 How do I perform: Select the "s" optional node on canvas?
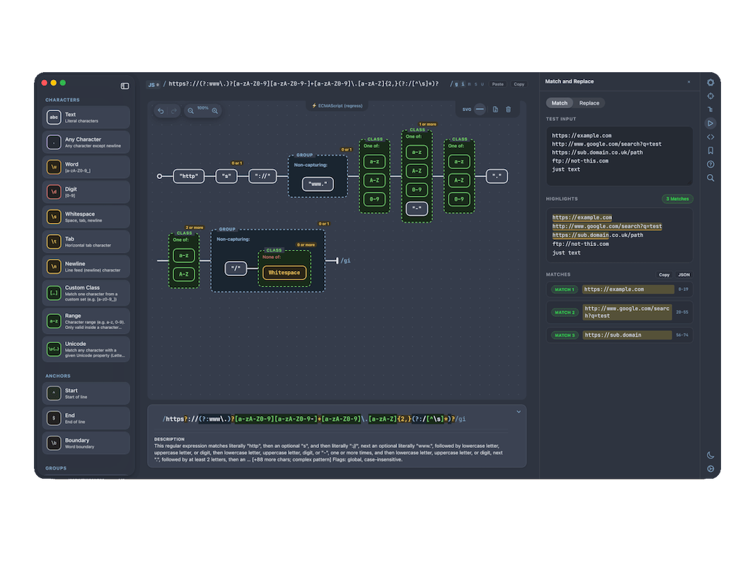(226, 176)
